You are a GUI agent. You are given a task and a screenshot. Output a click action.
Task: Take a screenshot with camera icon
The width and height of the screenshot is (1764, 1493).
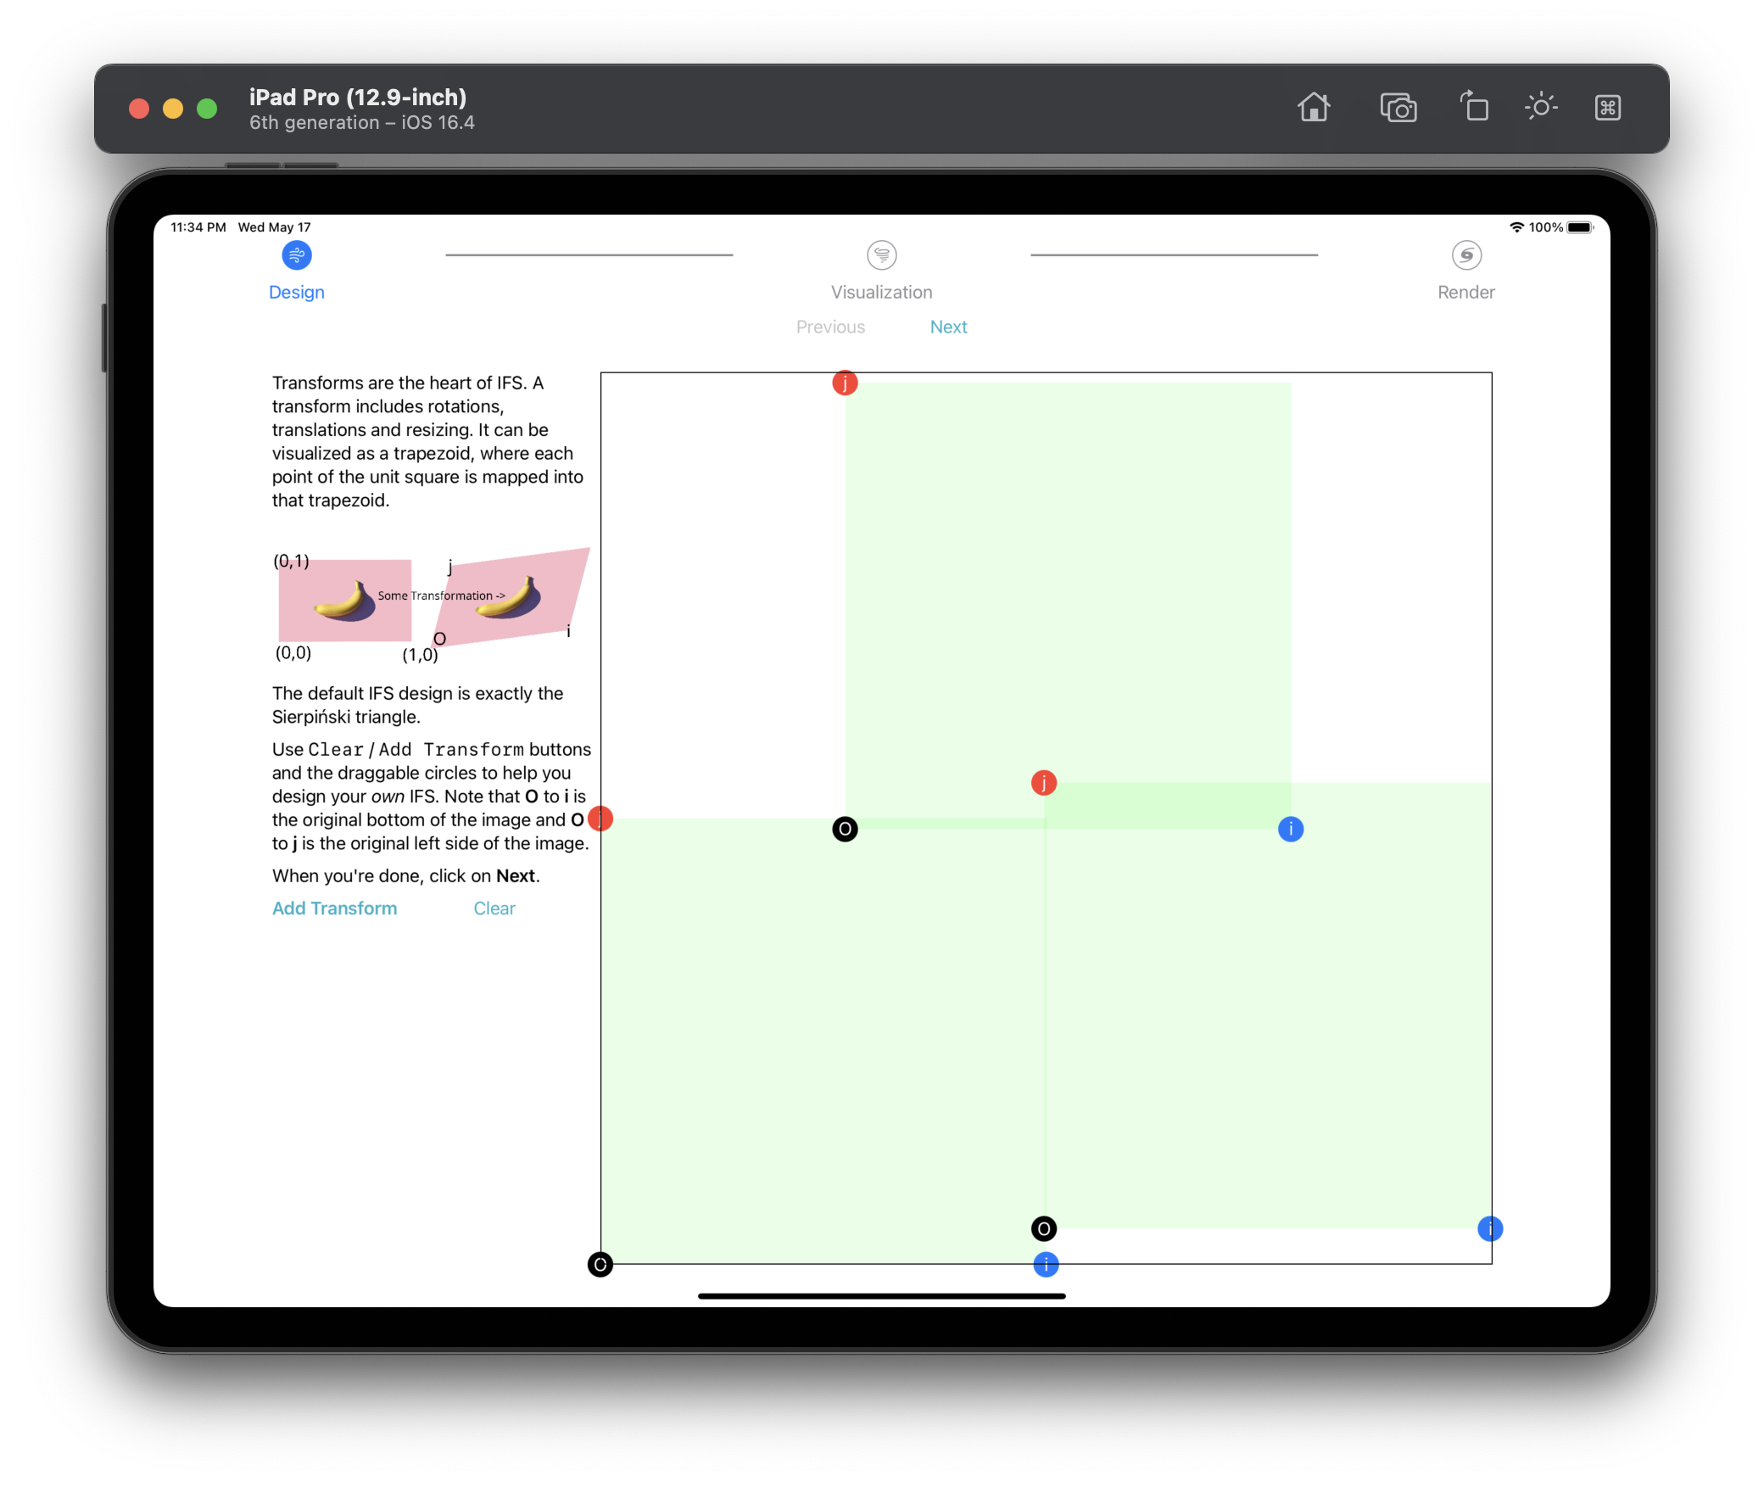coord(1398,108)
